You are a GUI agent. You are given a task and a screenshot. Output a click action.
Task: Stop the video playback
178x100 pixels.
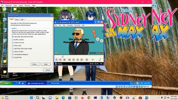tap(64, 60)
